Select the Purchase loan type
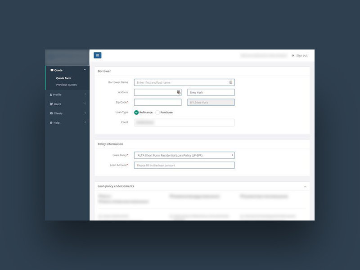 pyautogui.click(x=157, y=112)
